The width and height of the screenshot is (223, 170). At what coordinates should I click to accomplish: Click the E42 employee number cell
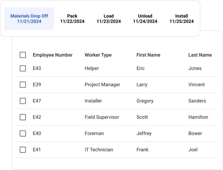tap(37, 117)
